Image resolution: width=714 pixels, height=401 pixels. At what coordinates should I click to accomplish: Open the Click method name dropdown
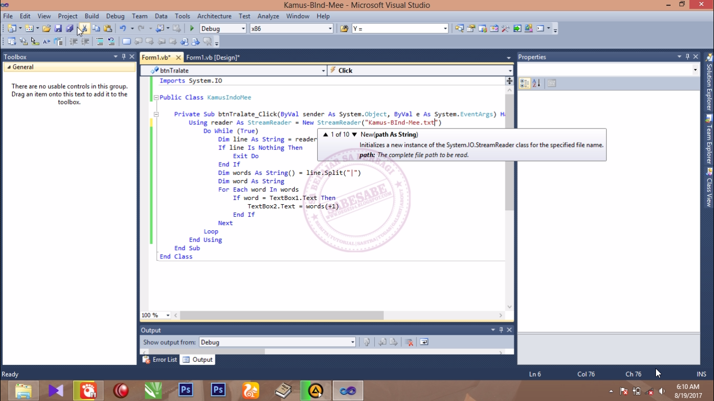[x=510, y=70]
